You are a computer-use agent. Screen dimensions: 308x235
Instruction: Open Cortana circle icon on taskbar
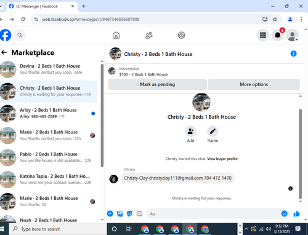[114, 229]
